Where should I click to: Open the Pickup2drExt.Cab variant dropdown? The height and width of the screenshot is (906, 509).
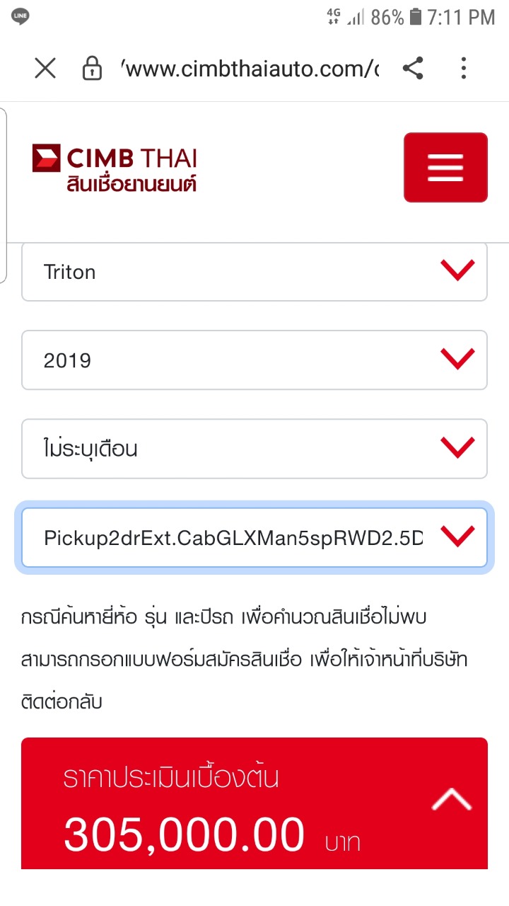click(x=254, y=538)
